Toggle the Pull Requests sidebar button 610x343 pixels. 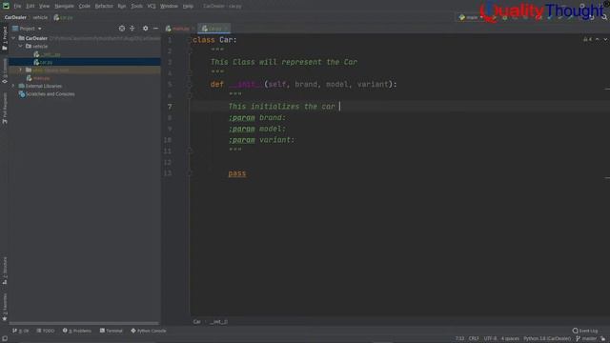point(5,108)
